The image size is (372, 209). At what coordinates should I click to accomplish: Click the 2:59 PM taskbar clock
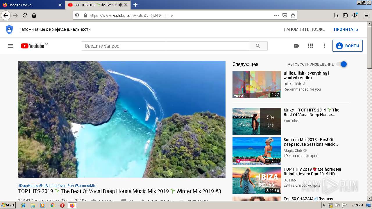[x=357, y=205]
